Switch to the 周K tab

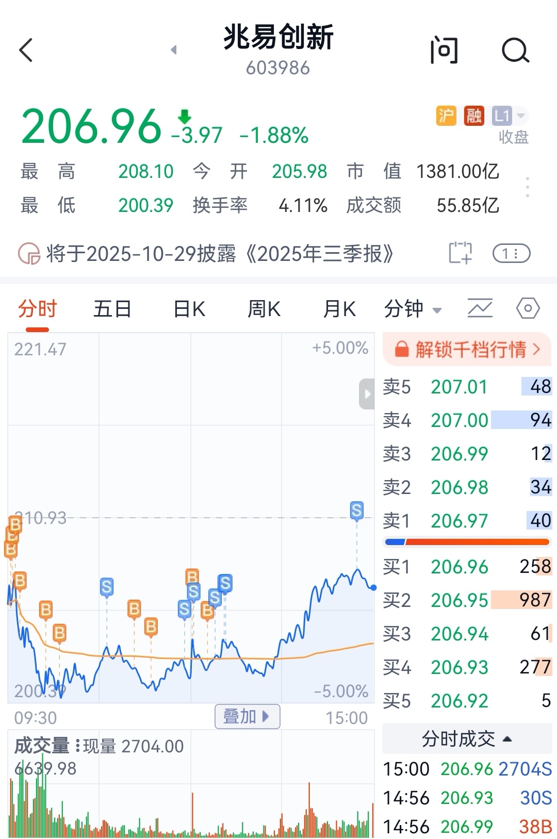coord(264,309)
